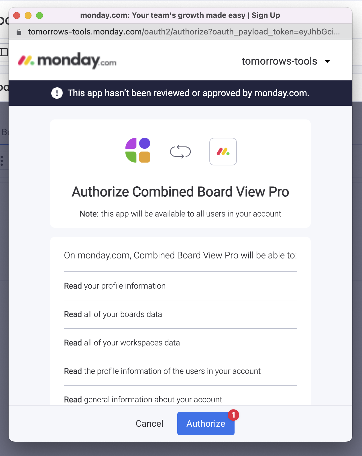
Task: Click the 'Read all of your workspaces data' row
Action: click(x=180, y=343)
